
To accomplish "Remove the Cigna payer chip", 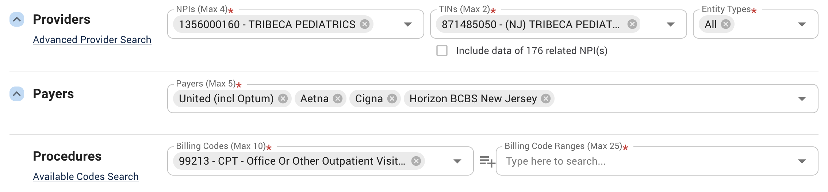I will click(x=392, y=99).
